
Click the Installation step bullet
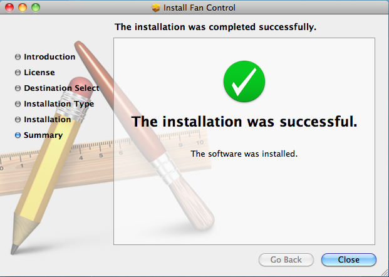pos(18,120)
